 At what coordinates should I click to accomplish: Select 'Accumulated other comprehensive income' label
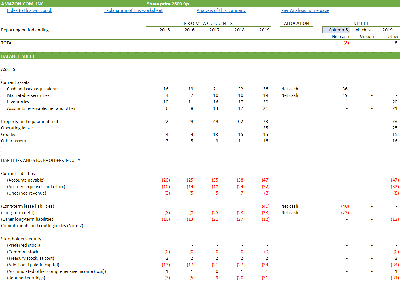click(56, 271)
